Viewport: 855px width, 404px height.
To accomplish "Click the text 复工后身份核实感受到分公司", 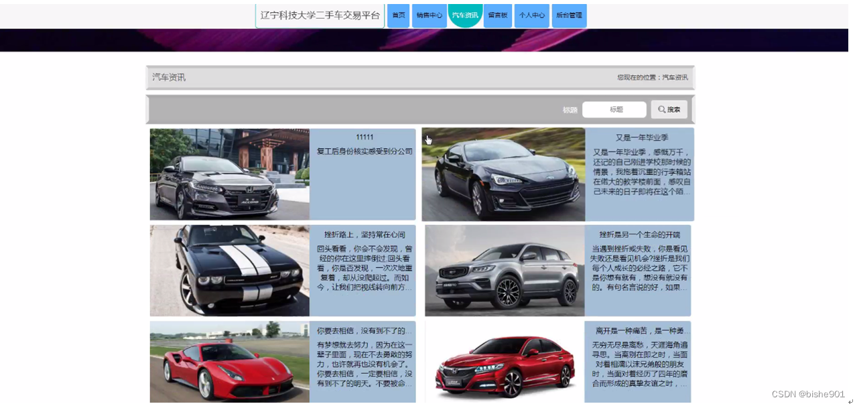I will pyautogui.click(x=365, y=151).
